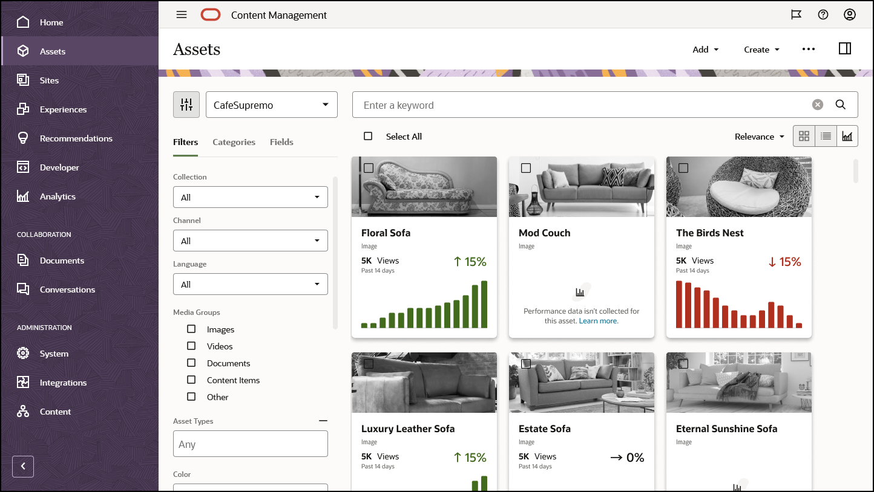
Task: Switch to analytics chart view
Action: click(x=847, y=137)
